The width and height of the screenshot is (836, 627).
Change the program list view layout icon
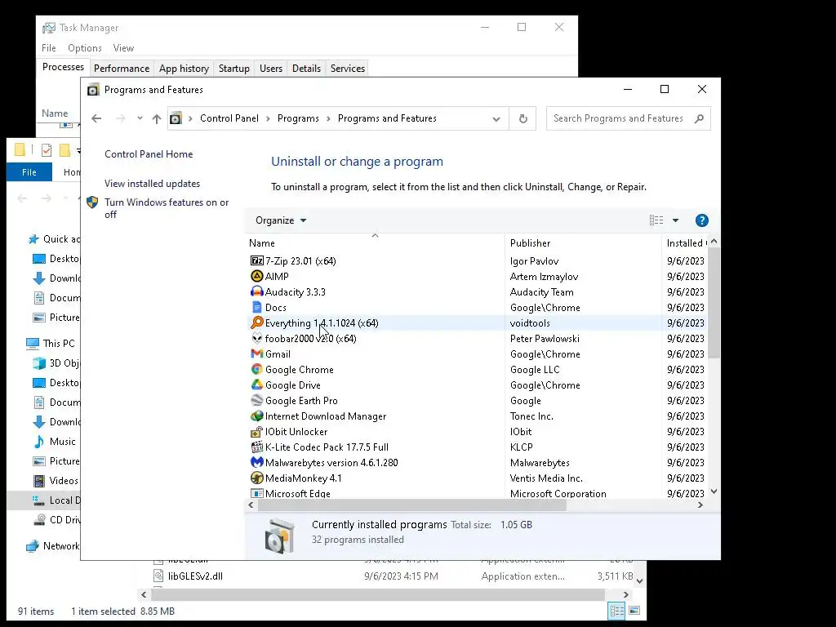point(656,220)
